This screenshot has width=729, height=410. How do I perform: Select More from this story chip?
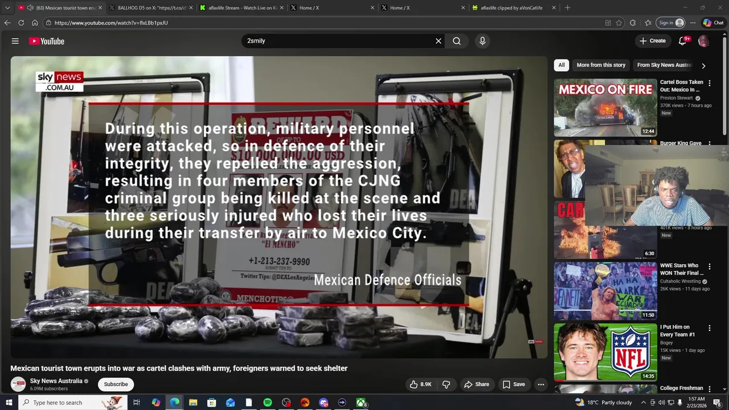[601, 65]
